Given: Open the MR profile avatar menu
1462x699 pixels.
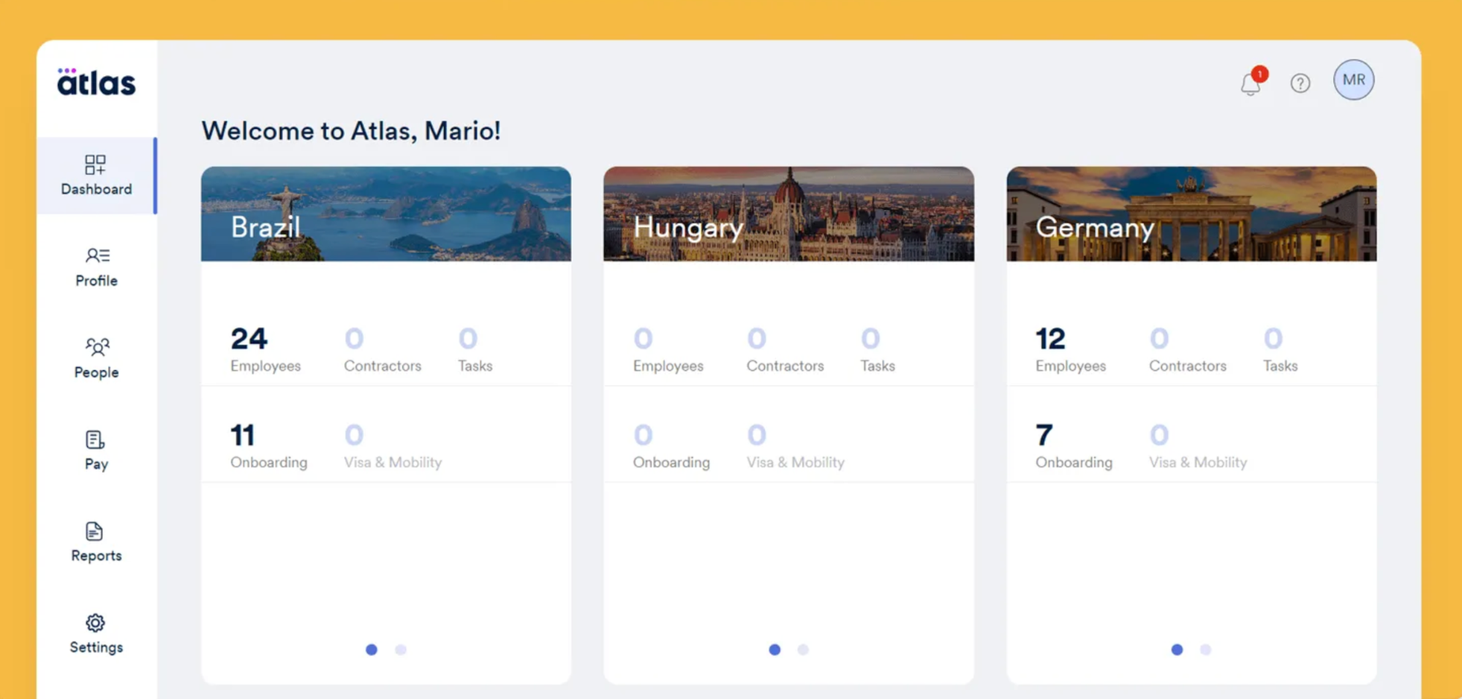Looking at the screenshot, I should point(1354,80).
